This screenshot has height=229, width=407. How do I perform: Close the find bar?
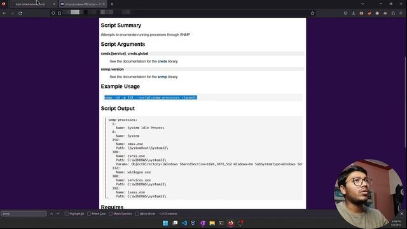click(401, 214)
